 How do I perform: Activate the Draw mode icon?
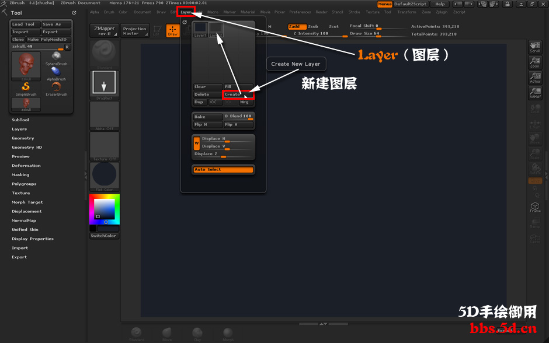(x=173, y=30)
